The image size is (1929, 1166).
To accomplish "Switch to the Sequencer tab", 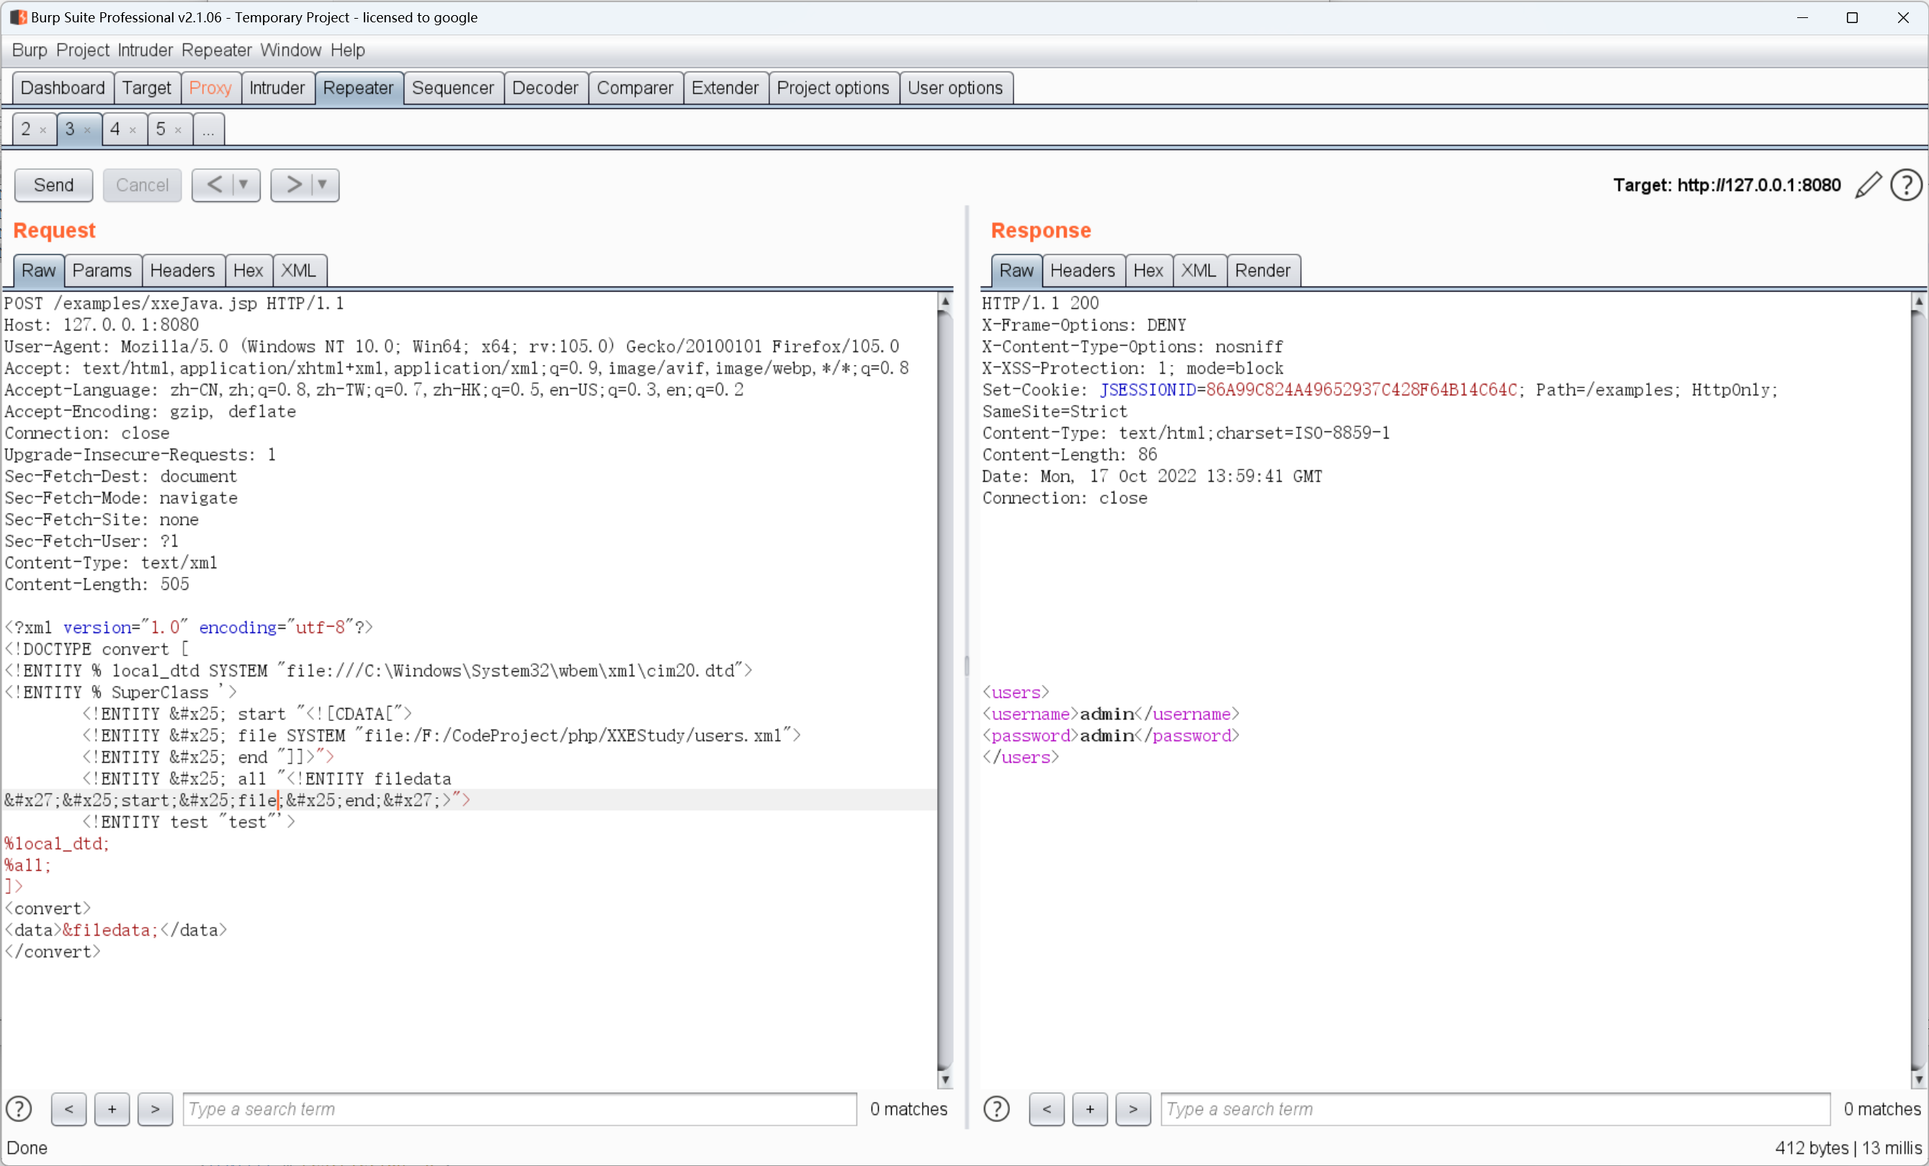I will pyautogui.click(x=453, y=88).
